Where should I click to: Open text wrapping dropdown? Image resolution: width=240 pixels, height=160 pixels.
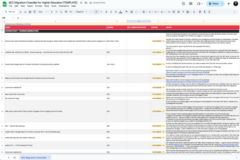[x=157, y=12]
